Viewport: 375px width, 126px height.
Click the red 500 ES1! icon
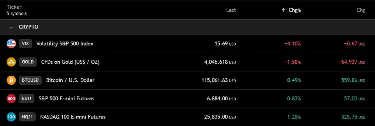click(x=11, y=99)
